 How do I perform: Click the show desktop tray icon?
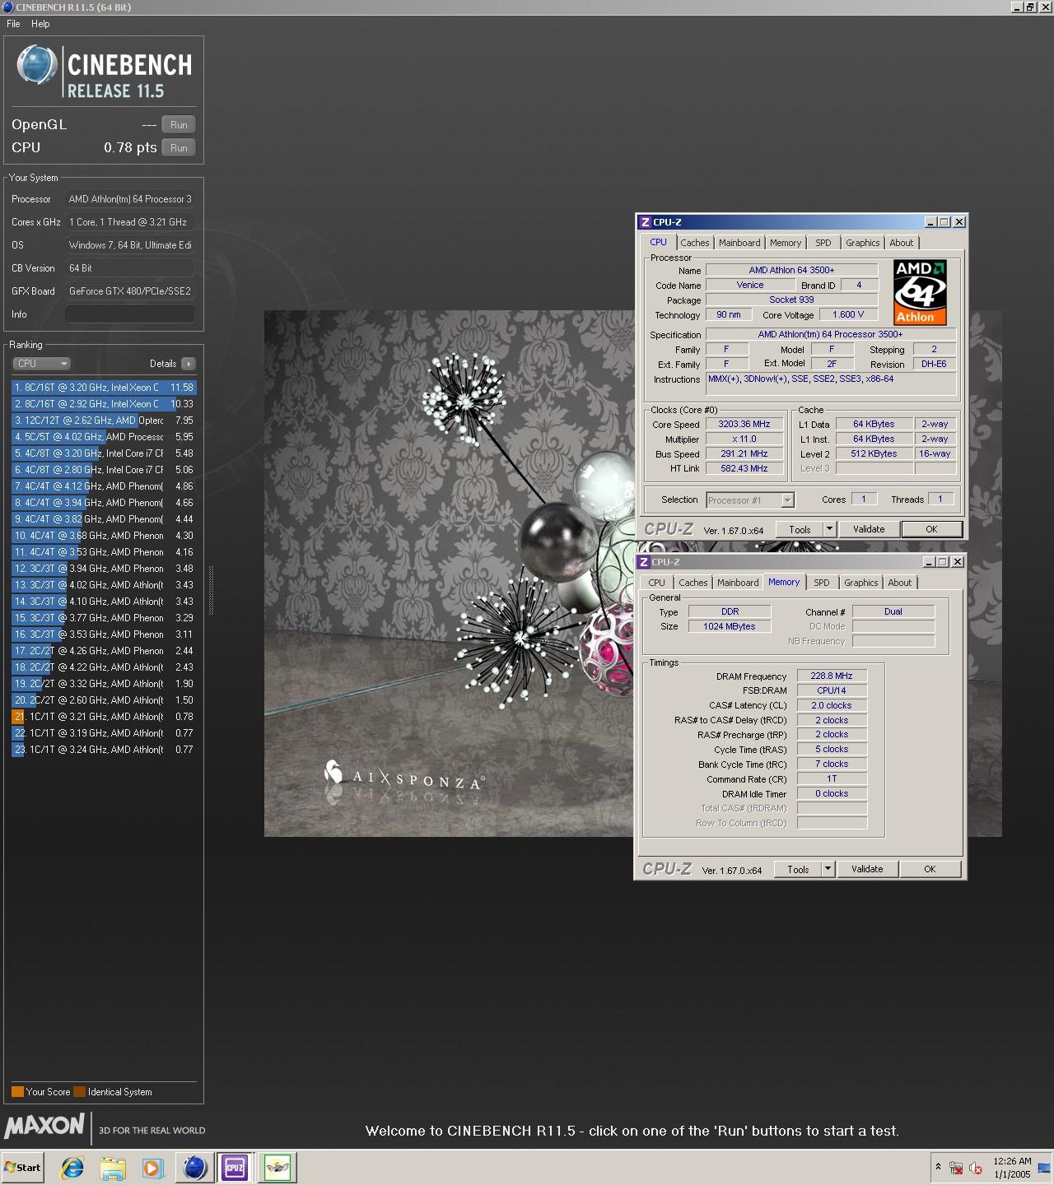[x=1044, y=1168]
